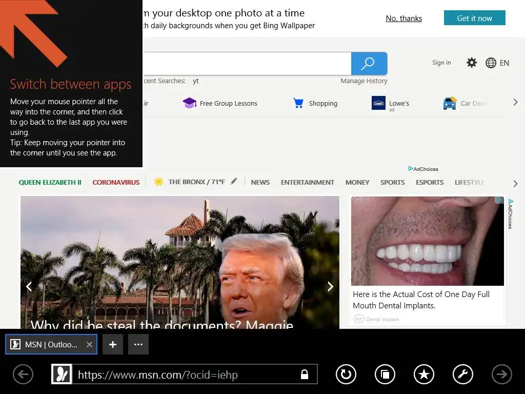Open page tools wrench icon
Image resolution: width=525 pixels, height=394 pixels.
point(463,374)
